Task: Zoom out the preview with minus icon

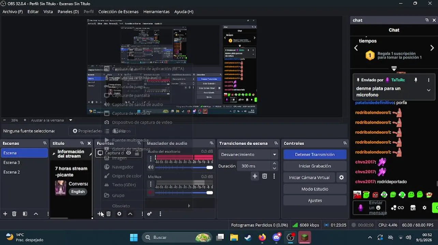Action: pyautogui.click(x=4, y=120)
